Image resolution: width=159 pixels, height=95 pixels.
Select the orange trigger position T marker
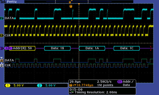71,6
